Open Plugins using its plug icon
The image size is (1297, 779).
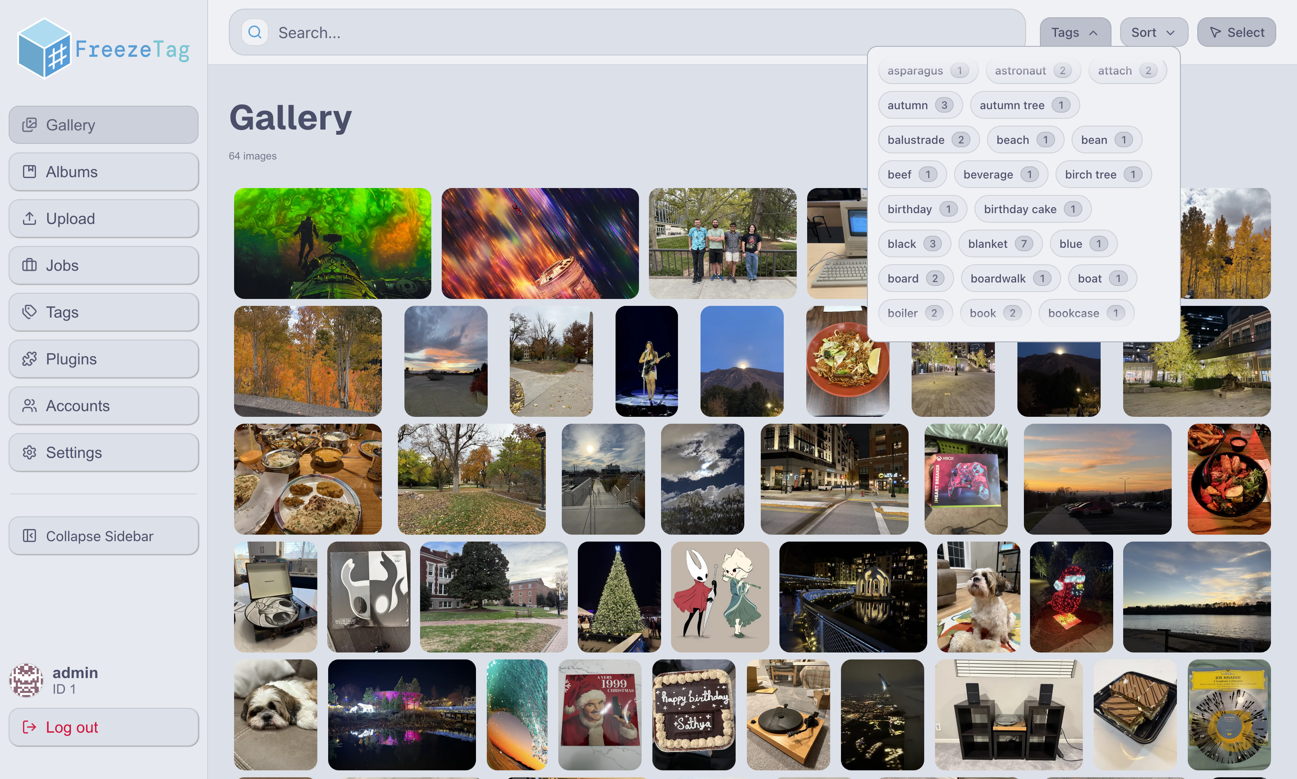[x=30, y=359]
